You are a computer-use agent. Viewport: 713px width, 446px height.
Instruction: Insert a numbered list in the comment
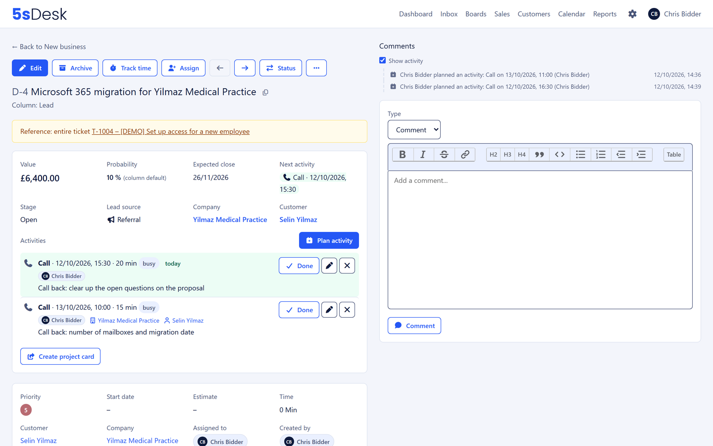(601, 155)
